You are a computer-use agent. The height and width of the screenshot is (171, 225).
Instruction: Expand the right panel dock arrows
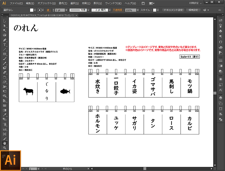tap(223, 14)
